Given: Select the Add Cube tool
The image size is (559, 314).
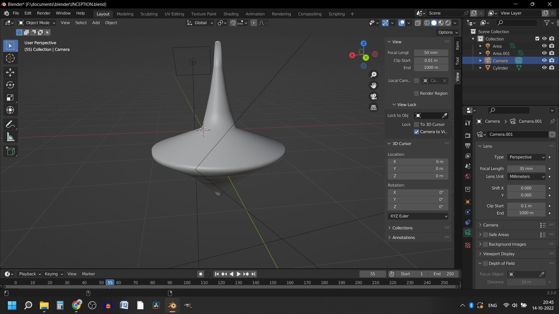Looking at the screenshot, I should pyautogui.click(x=10, y=151).
